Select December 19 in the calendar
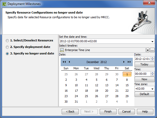Screen dimensions: 157x118 [x=97, y=91]
